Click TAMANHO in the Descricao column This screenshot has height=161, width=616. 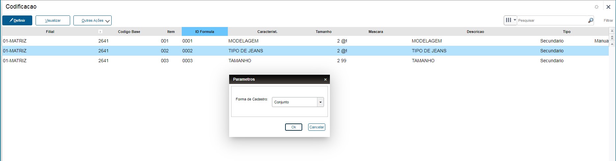423,61
